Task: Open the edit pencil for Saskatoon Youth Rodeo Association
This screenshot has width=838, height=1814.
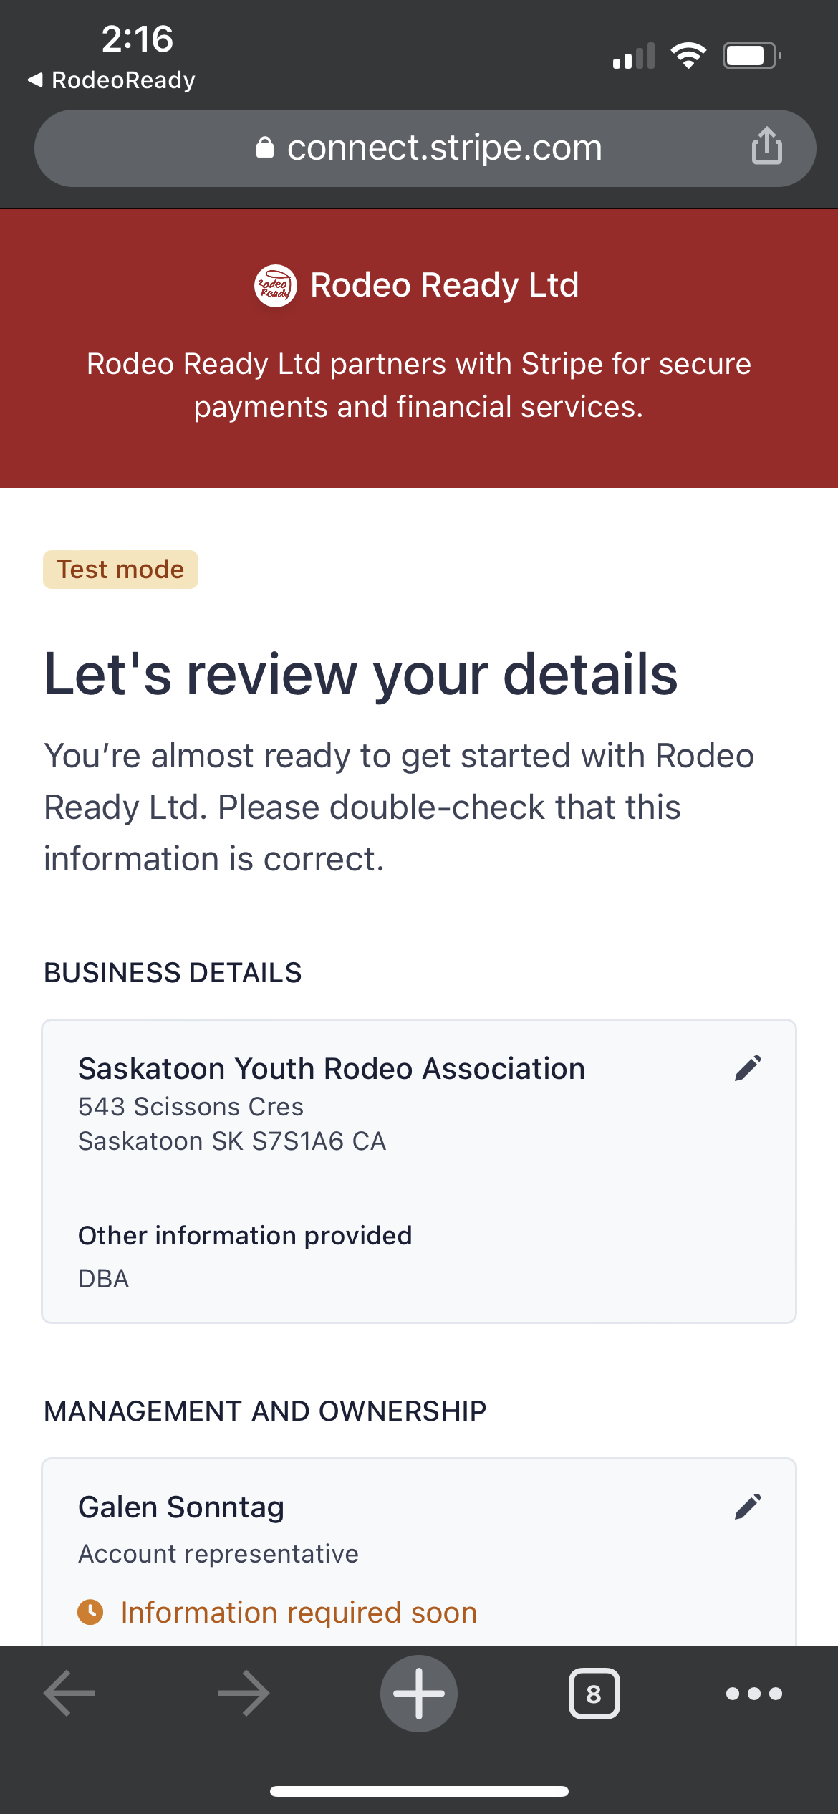Action: pos(749,1068)
